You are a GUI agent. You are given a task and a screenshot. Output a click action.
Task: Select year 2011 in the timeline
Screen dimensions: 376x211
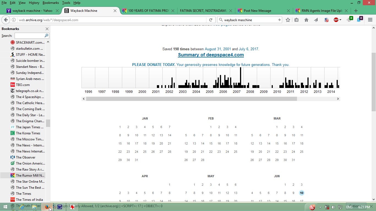pos(291,91)
